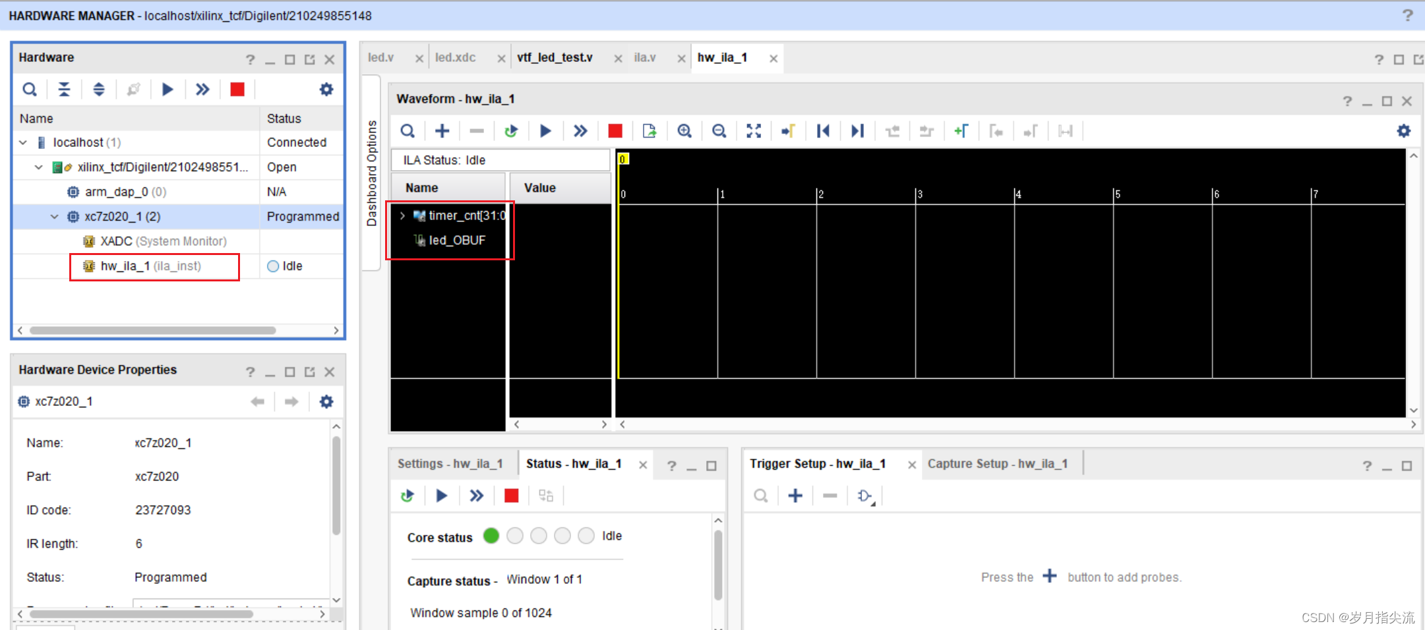This screenshot has height=630, width=1425.
Task: Switch to led.xdc tab
Action: tap(455, 58)
